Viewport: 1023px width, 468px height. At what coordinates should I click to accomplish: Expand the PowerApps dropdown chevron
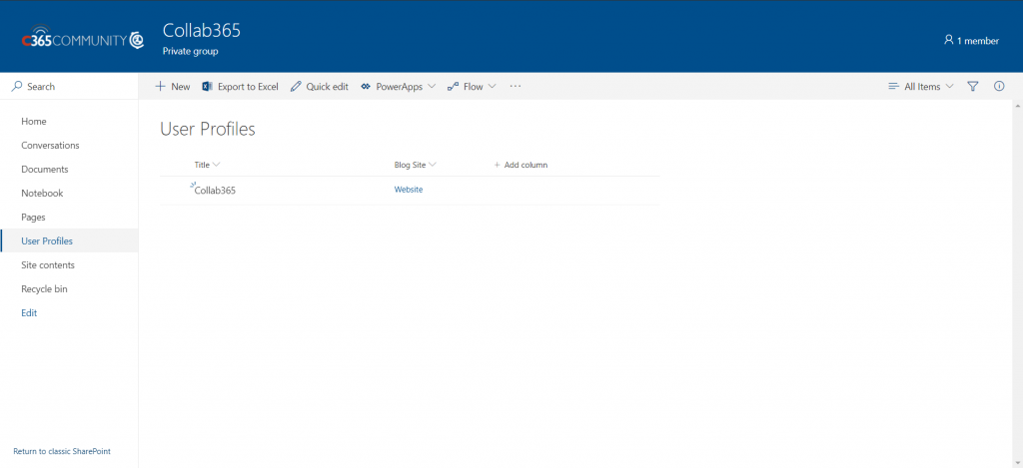click(x=432, y=86)
